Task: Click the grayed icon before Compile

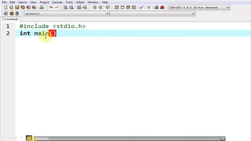Action: (108, 7)
